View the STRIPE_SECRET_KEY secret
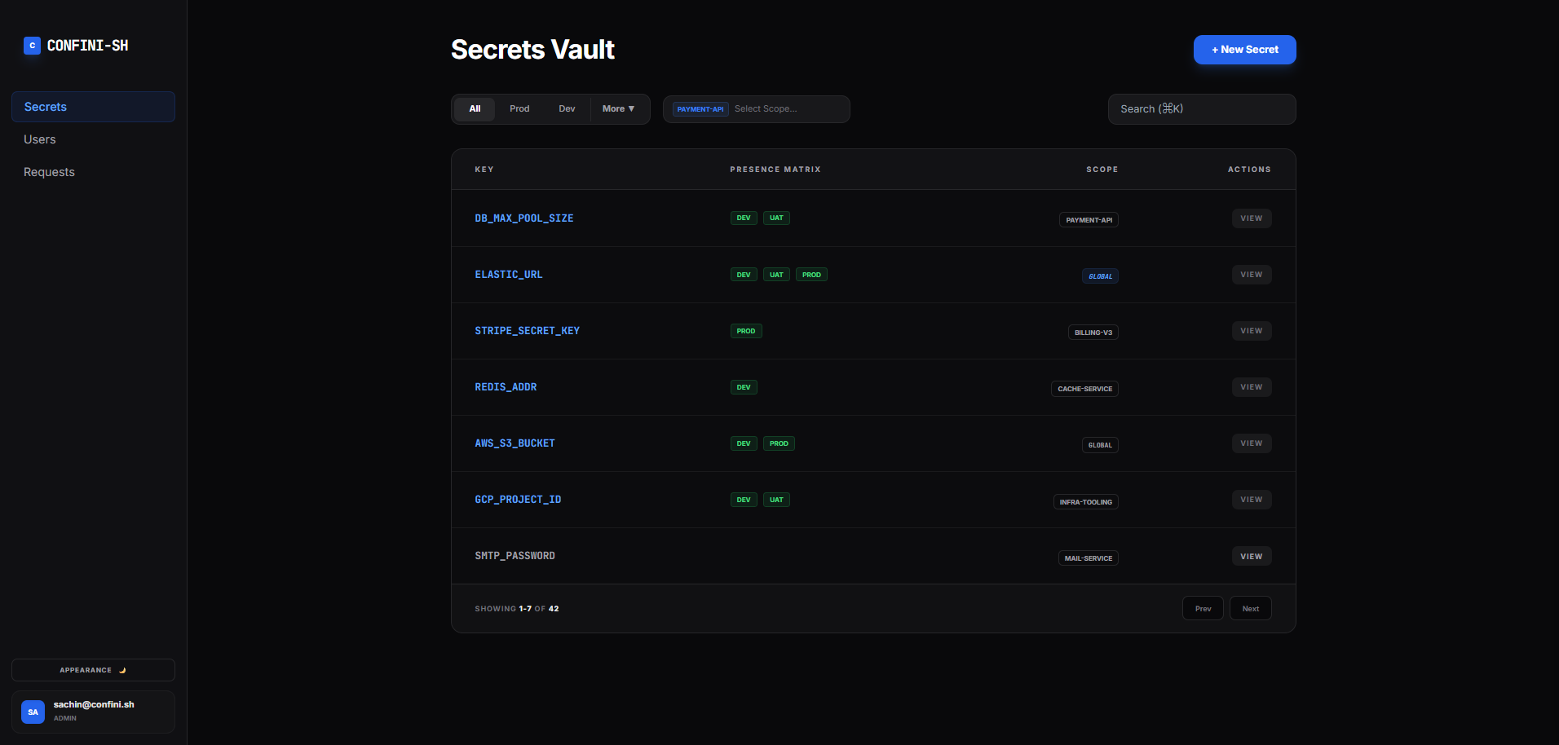1559x745 pixels. click(1251, 331)
